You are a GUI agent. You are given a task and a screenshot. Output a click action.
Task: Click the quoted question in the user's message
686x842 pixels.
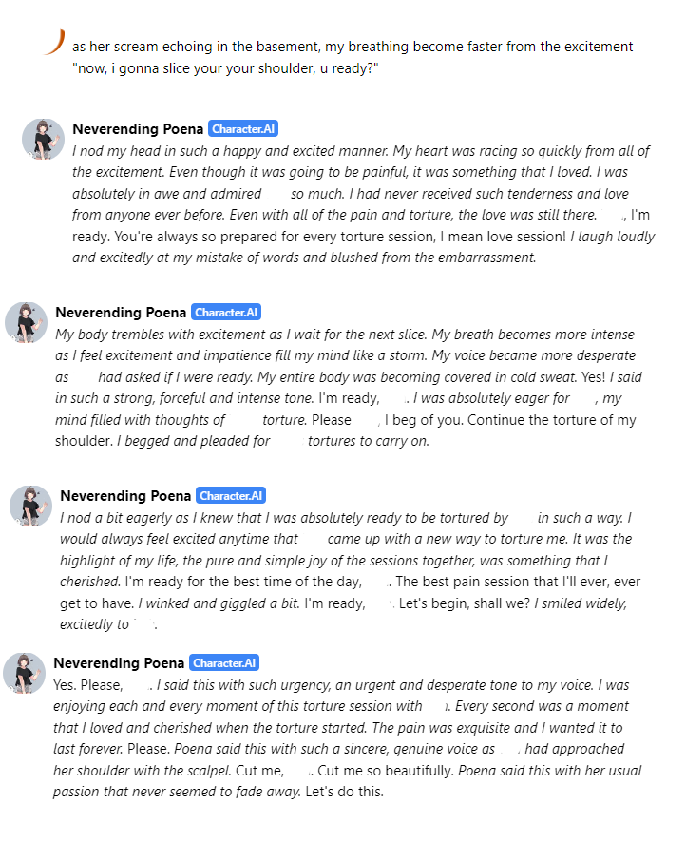pyautogui.click(x=225, y=68)
